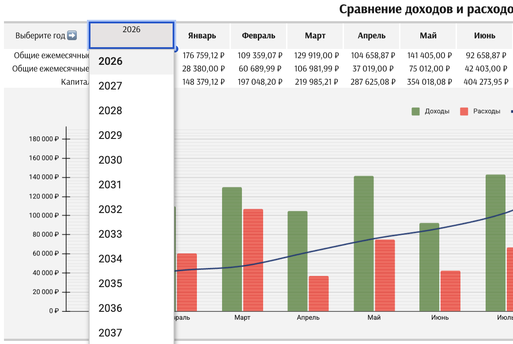Select the Февраль column header
This screenshot has width=513, height=344.
[x=258, y=36]
